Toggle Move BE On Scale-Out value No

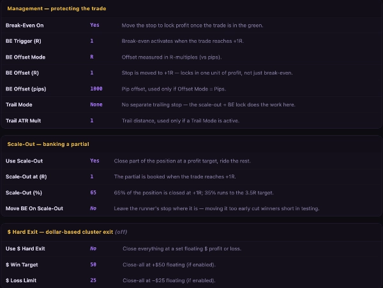pyautogui.click(x=93, y=208)
